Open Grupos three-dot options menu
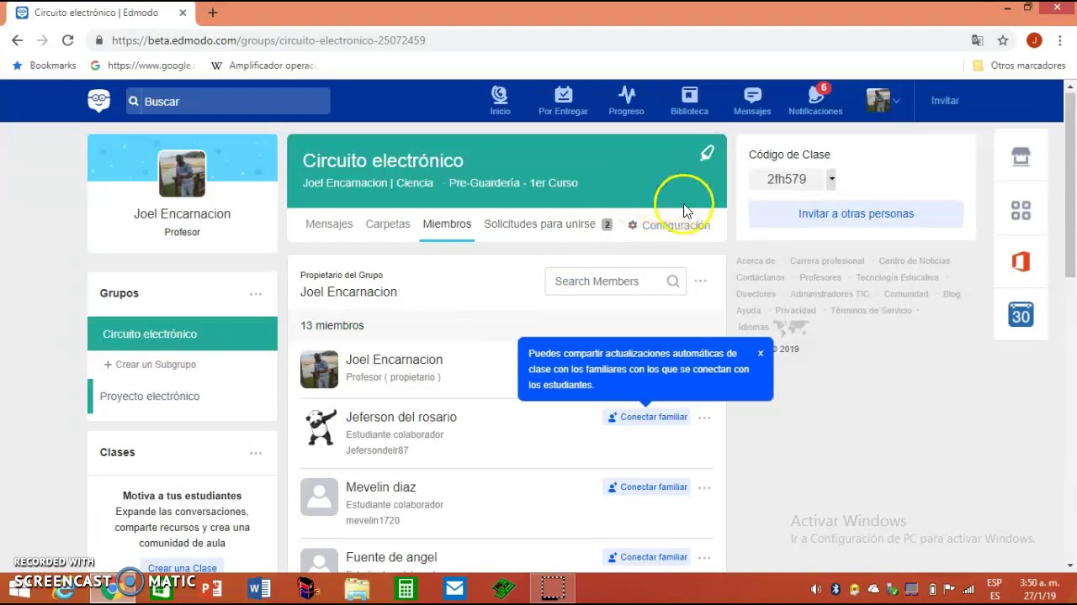The width and height of the screenshot is (1077, 605). coord(256,294)
